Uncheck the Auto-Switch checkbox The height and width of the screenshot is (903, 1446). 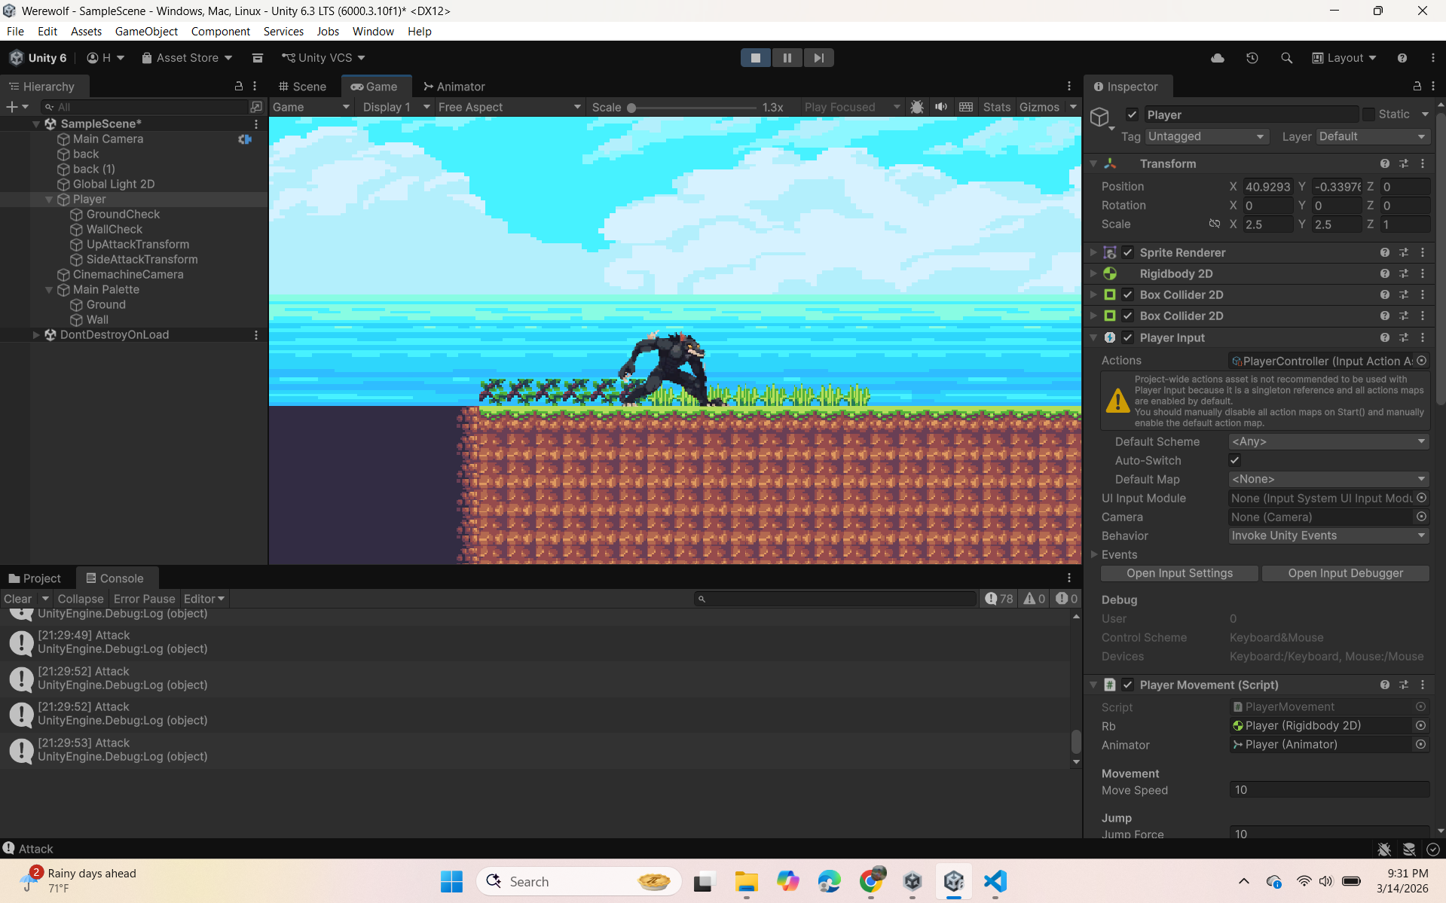[1234, 460]
